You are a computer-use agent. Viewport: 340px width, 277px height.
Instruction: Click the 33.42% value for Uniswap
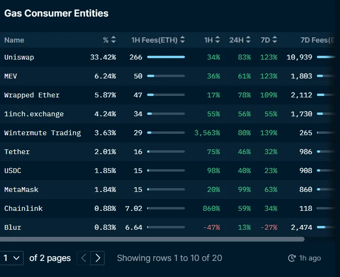(103, 57)
